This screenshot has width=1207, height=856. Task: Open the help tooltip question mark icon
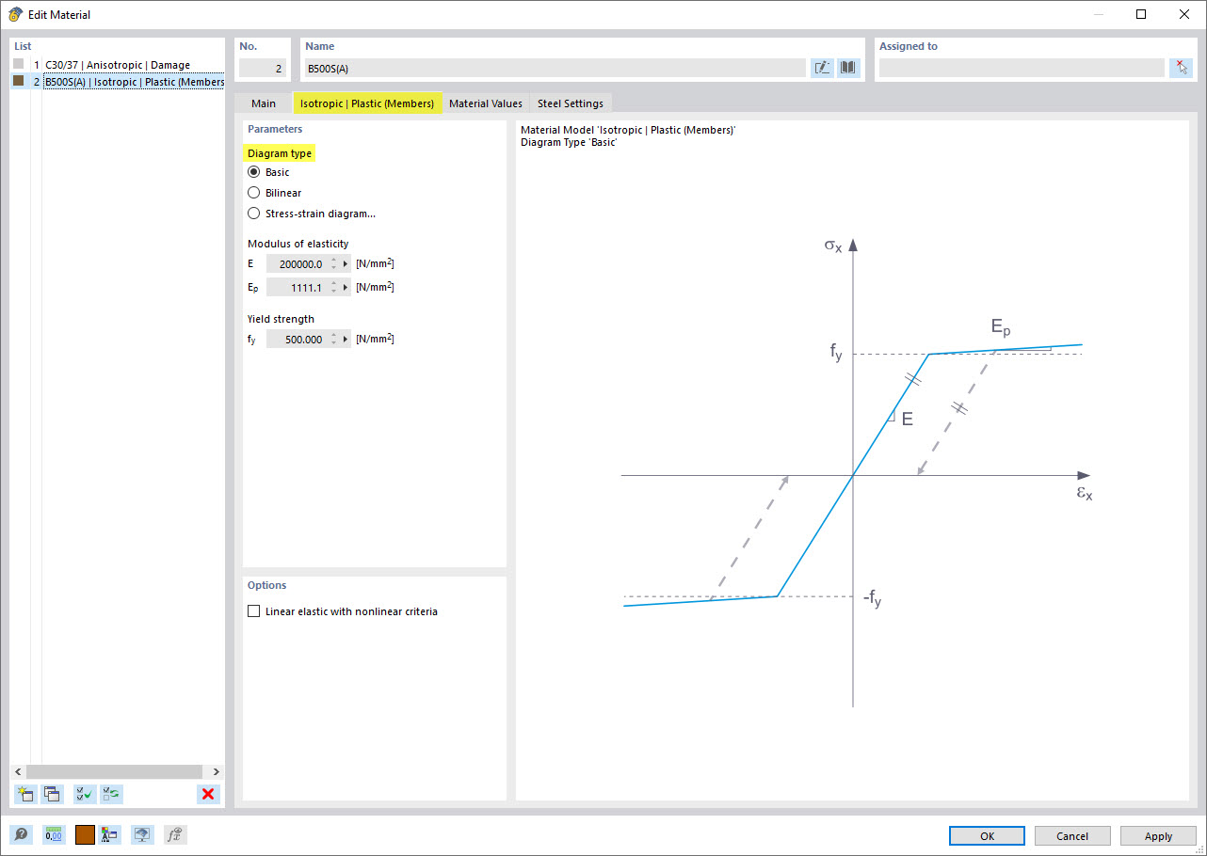pos(21,834)
